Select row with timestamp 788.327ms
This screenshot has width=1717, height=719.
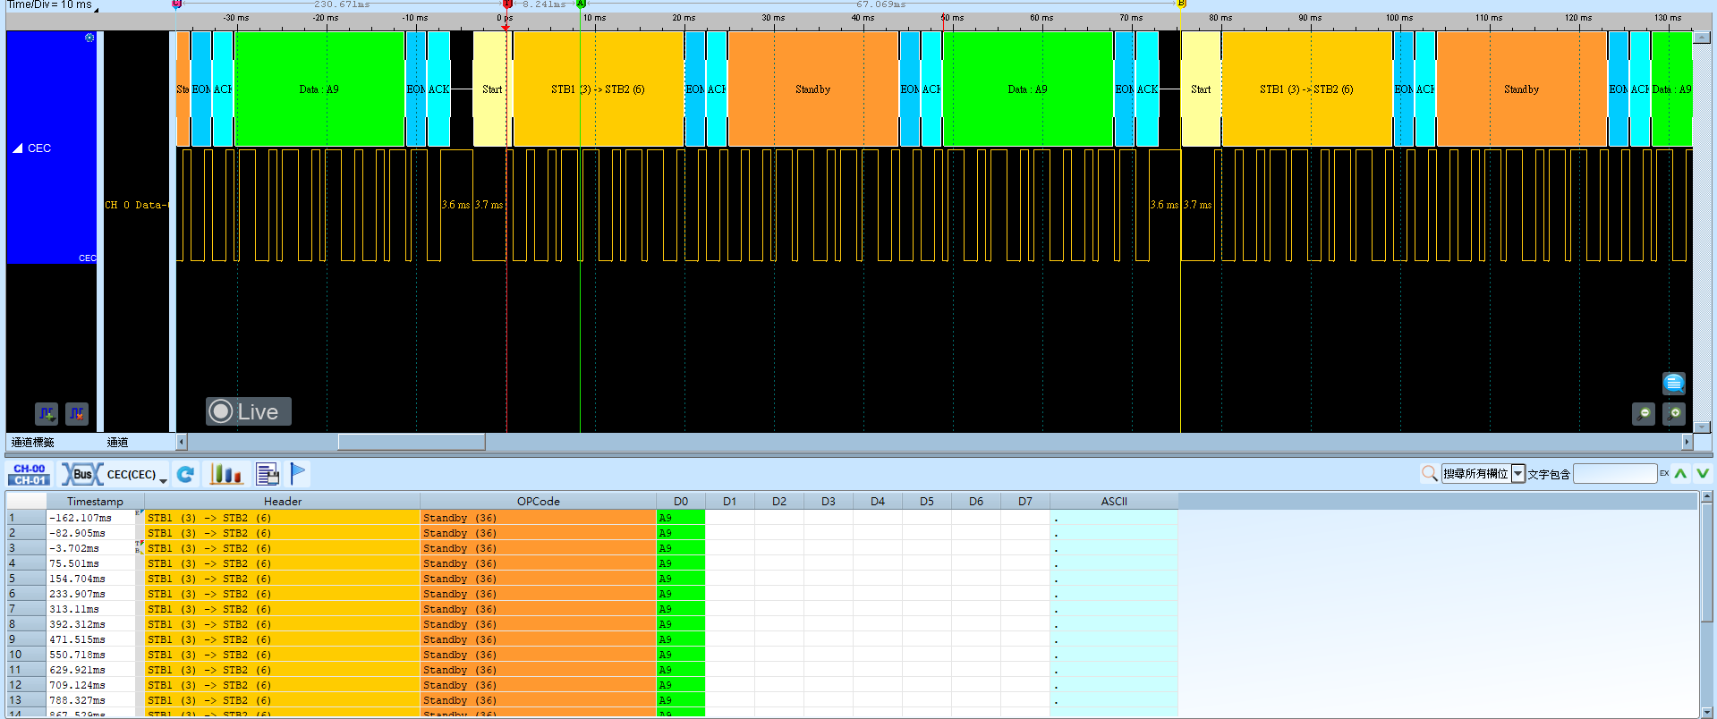[x=591, y=700]
